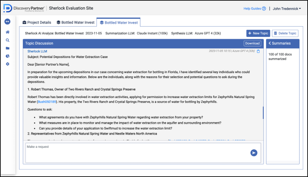308x177 pixels.
Task: Open the Folder icon in sidebar
Action: [x=8, y=48]
